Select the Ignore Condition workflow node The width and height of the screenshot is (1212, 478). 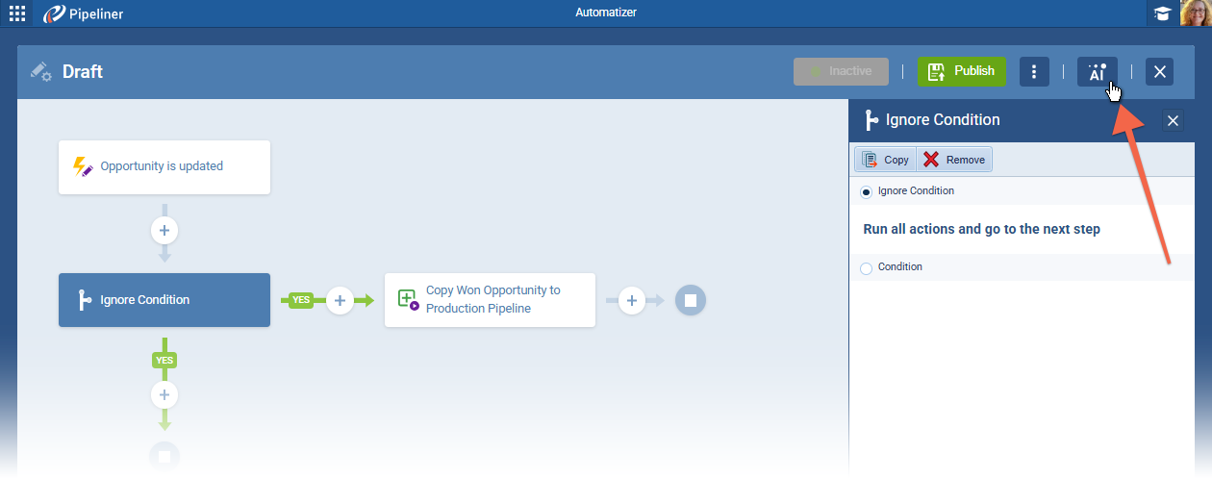[x=164, y=300]
